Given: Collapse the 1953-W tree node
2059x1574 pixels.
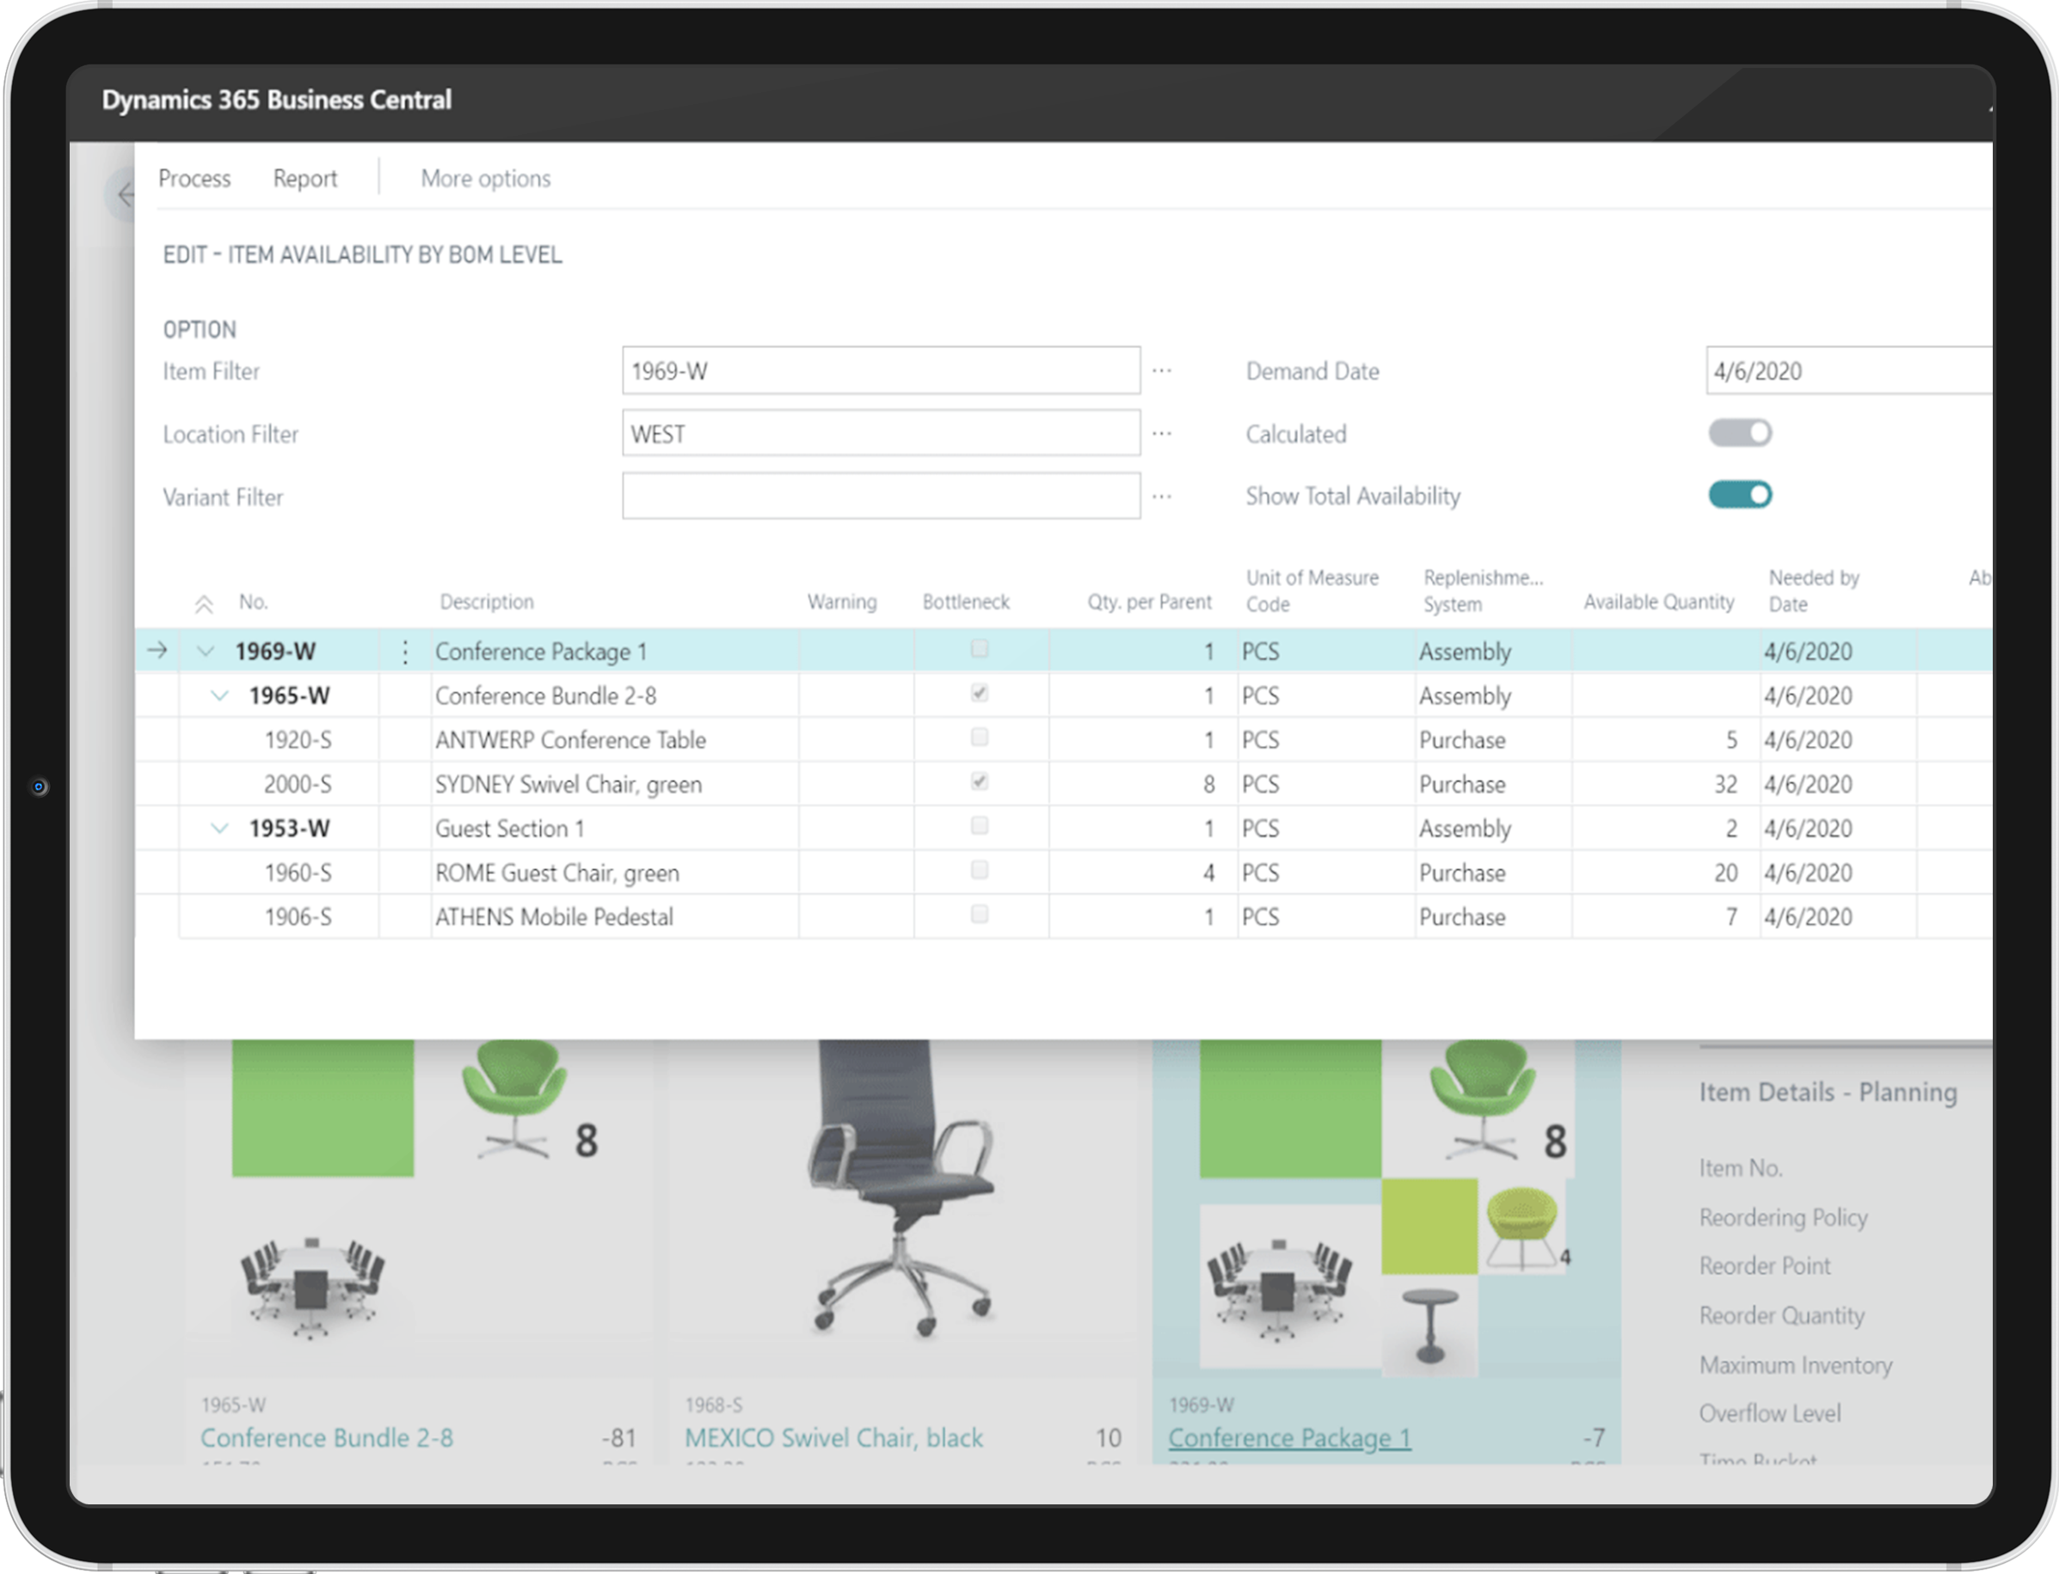Looking at the screenshot, I should click(219, 828).
